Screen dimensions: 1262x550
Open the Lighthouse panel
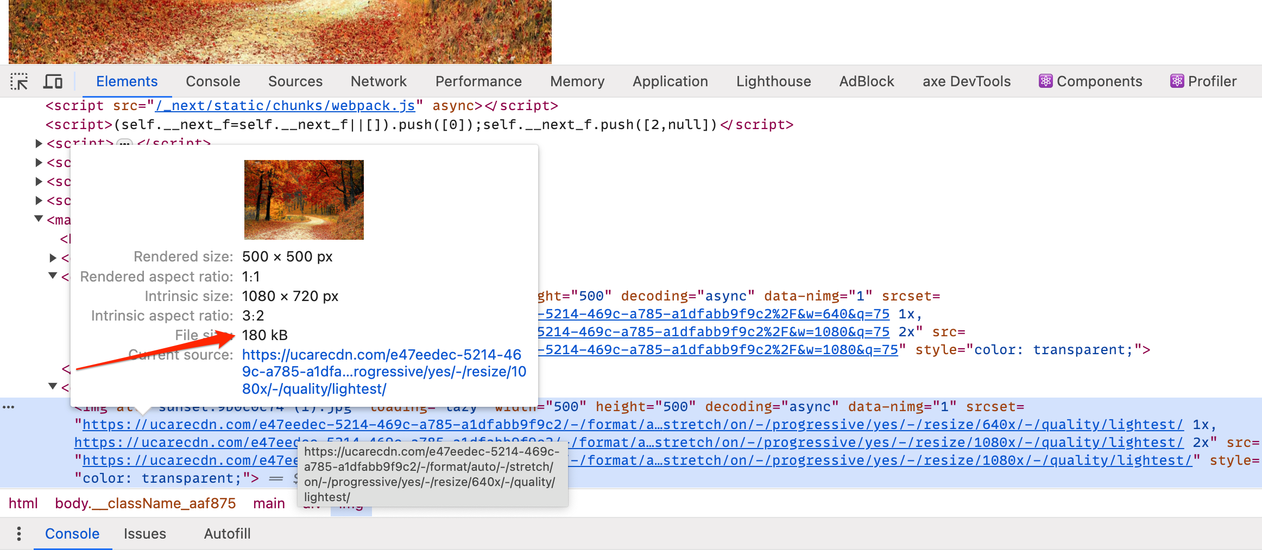pyautogui.click(x=773, y=81)
